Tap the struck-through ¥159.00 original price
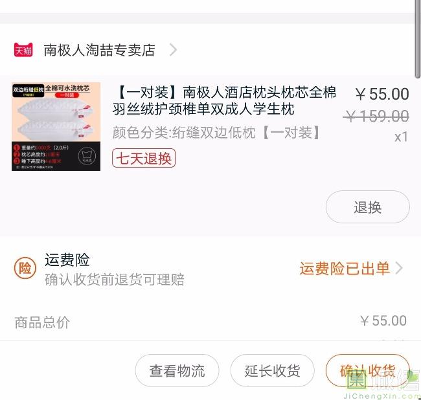The height and width of the screenshot is (400, 421). [376, 116]
